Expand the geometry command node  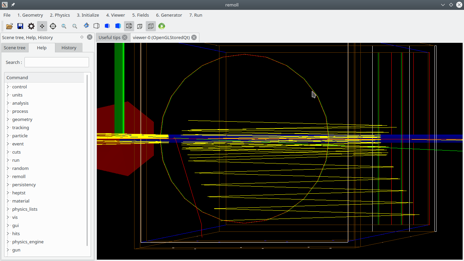click(x=8, y=119)
